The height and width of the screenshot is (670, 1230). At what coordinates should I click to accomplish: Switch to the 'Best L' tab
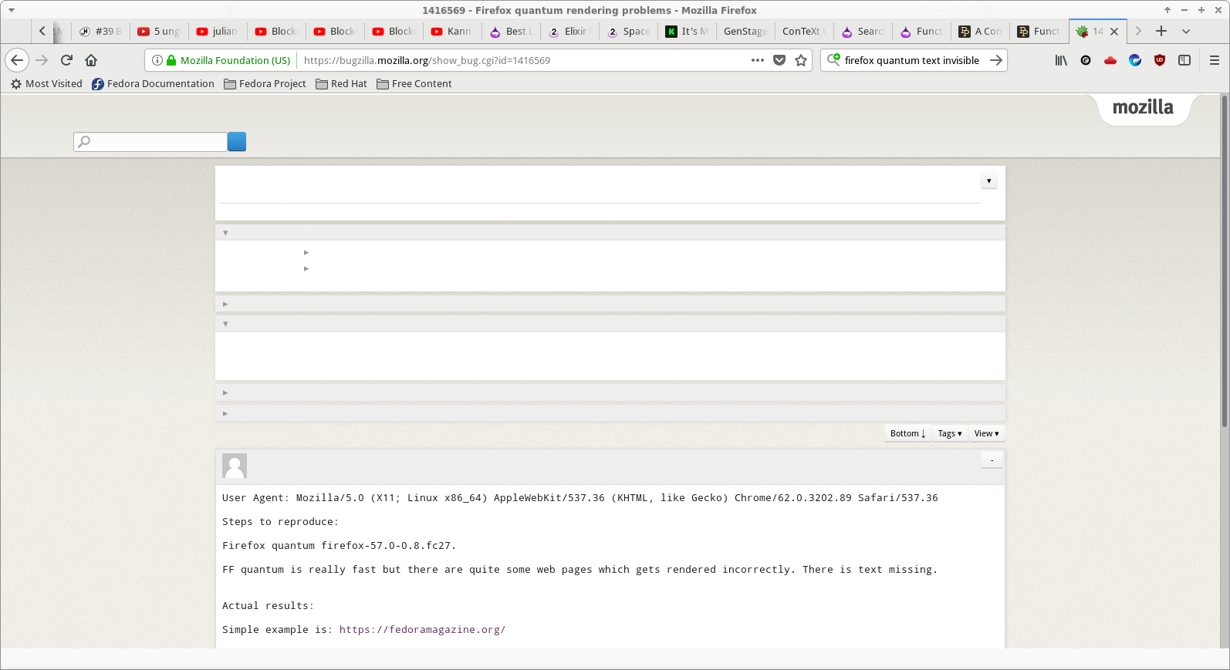(511, 32)
